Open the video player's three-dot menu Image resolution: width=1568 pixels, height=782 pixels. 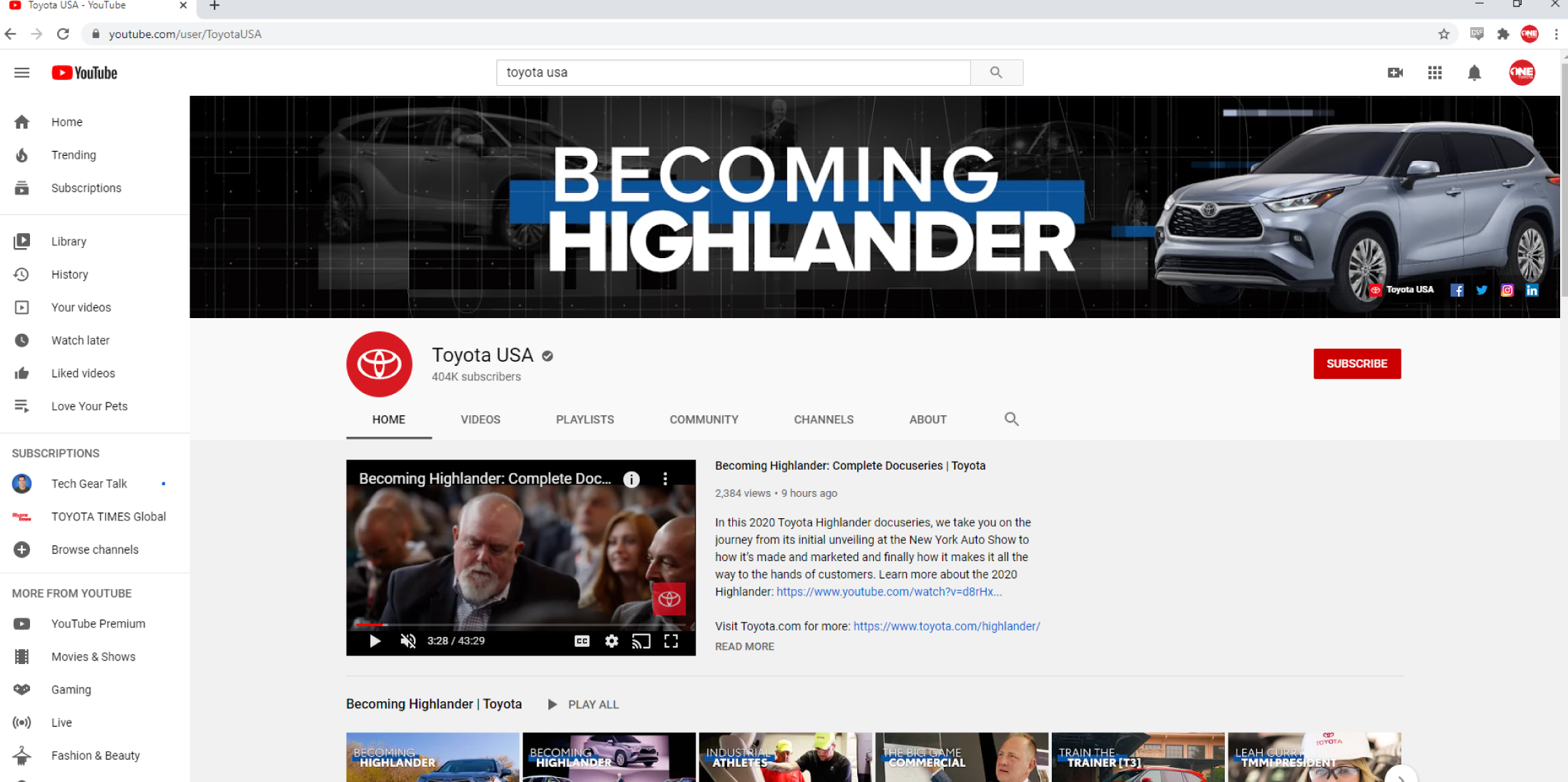(x=665, y=479)
